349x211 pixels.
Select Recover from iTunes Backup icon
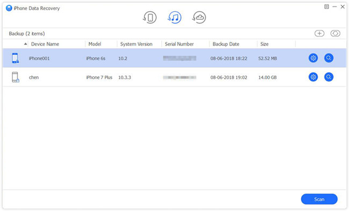(x=174, y=17)
